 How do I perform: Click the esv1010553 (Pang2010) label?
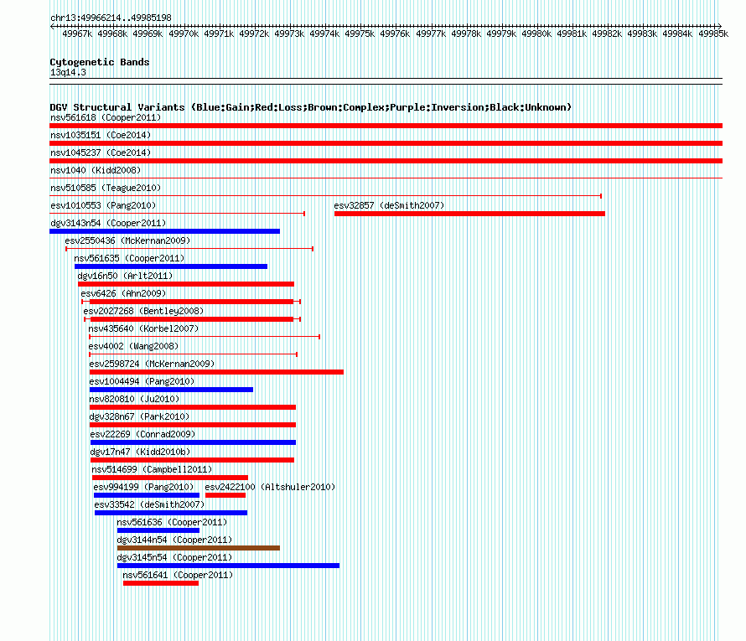(103, 205)
